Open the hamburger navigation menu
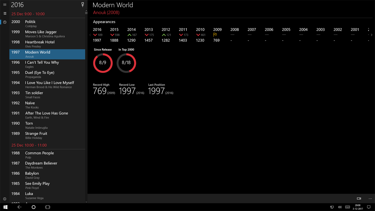375x211 pixels. pyautogui.click(x=5, y=5)
